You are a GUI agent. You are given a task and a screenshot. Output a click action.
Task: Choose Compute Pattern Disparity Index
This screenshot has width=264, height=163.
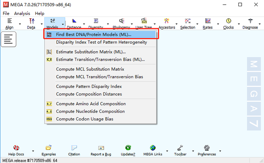coord(100,86)
